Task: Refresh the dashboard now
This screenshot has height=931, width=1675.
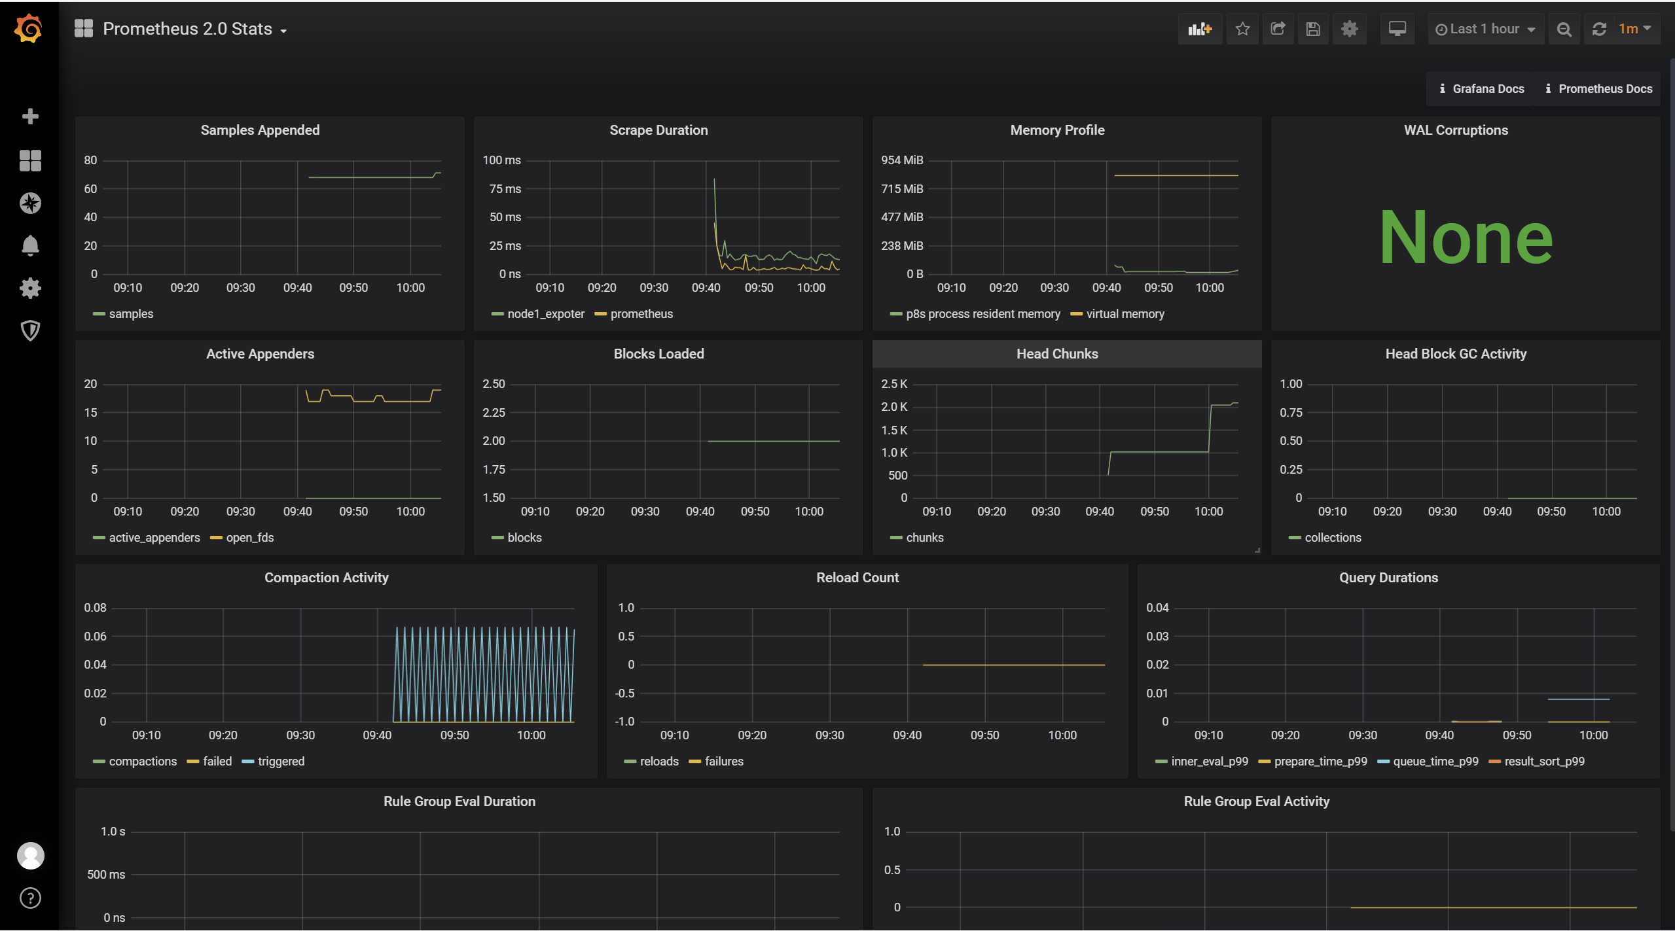Action: [1599, 29]
